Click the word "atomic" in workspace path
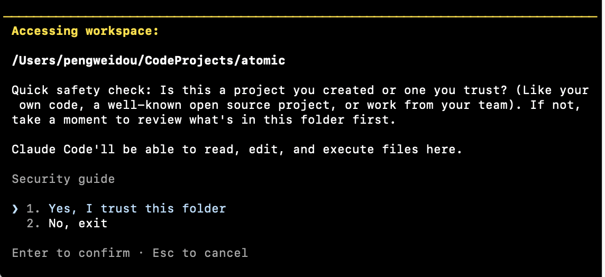This screenshot has height=277, width=605. tap(263, 61)
